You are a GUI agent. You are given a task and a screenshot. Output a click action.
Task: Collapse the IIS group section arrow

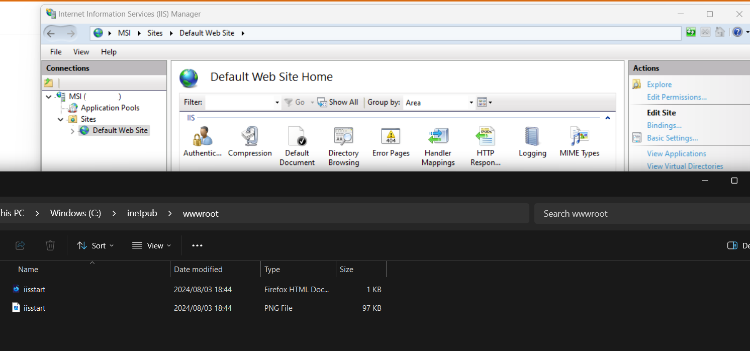(608, 118)
